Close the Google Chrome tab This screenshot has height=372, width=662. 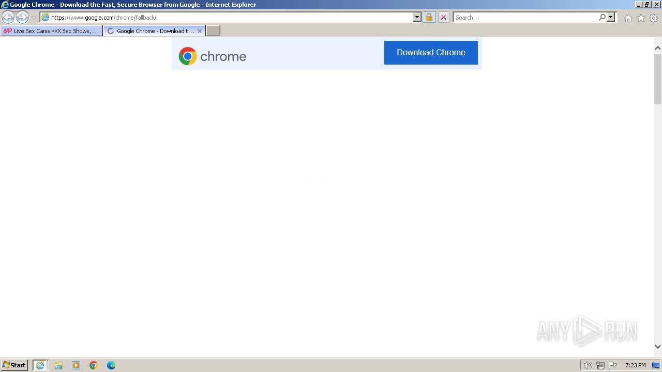(200, 31)
